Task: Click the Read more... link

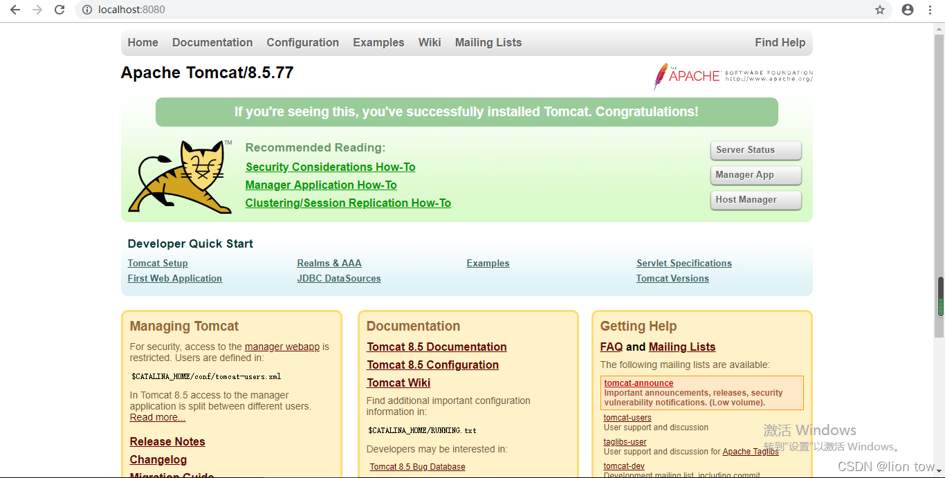Action: 158,417
